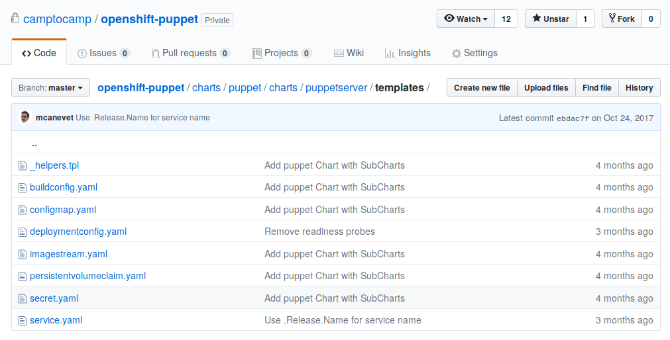Click the Private repository label

pos(217,20)
